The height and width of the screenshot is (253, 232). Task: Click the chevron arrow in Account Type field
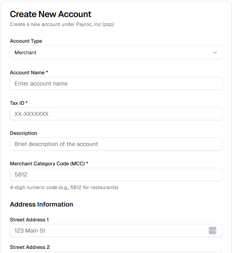coord(215,53)
